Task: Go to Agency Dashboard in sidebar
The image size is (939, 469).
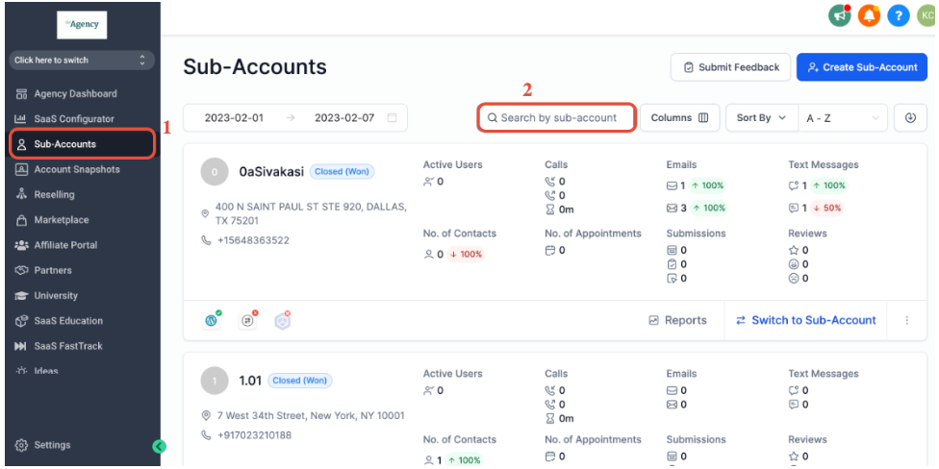Action: tap(75, 93)
